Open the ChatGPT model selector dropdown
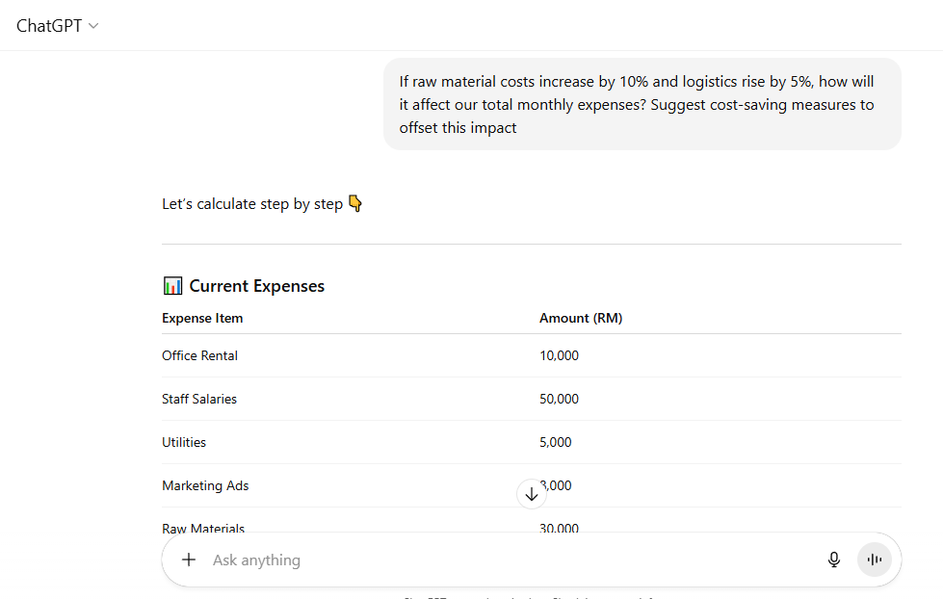This screenshot has height=599, width=943. point(55,26)
